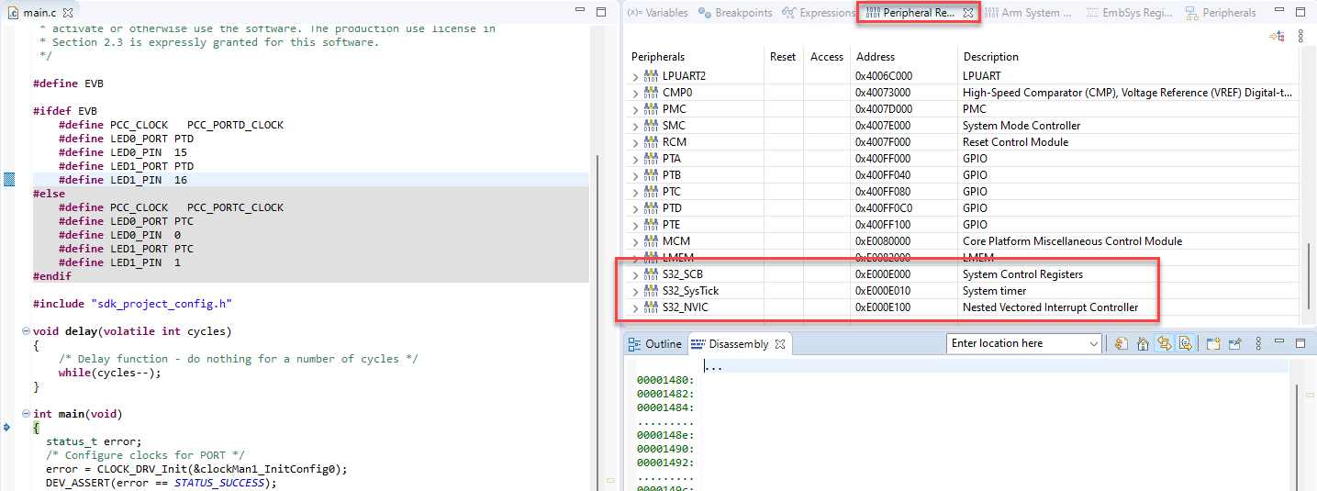Expand the PTE GPIO node
This screenshot has width=1317, height=491.
pos(635,225)
